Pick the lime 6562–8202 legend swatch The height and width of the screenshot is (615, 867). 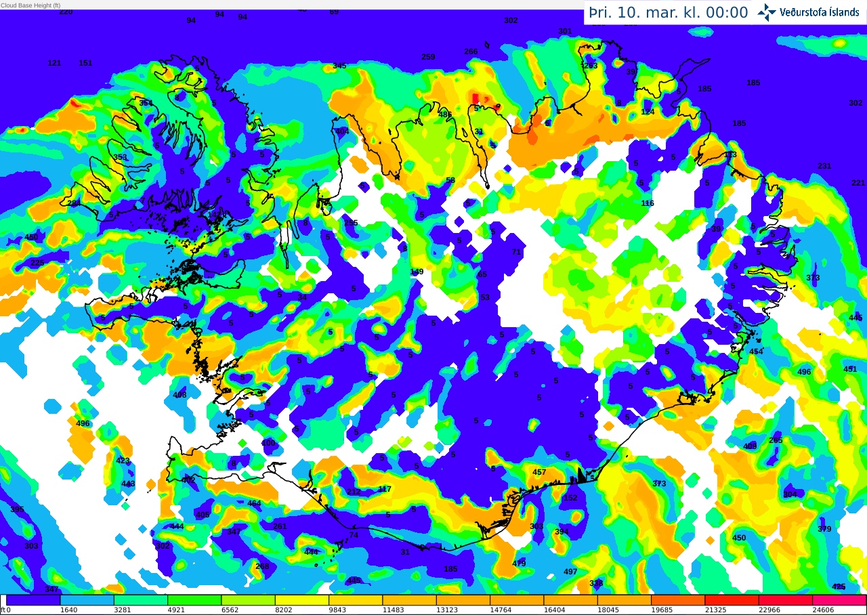[x=249, y=600]
